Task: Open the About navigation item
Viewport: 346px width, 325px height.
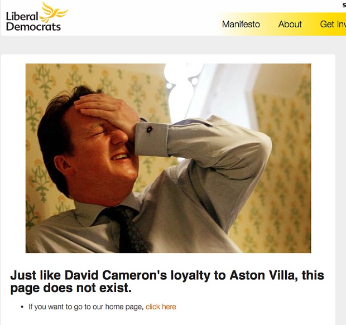Action: tap(290, 25)
